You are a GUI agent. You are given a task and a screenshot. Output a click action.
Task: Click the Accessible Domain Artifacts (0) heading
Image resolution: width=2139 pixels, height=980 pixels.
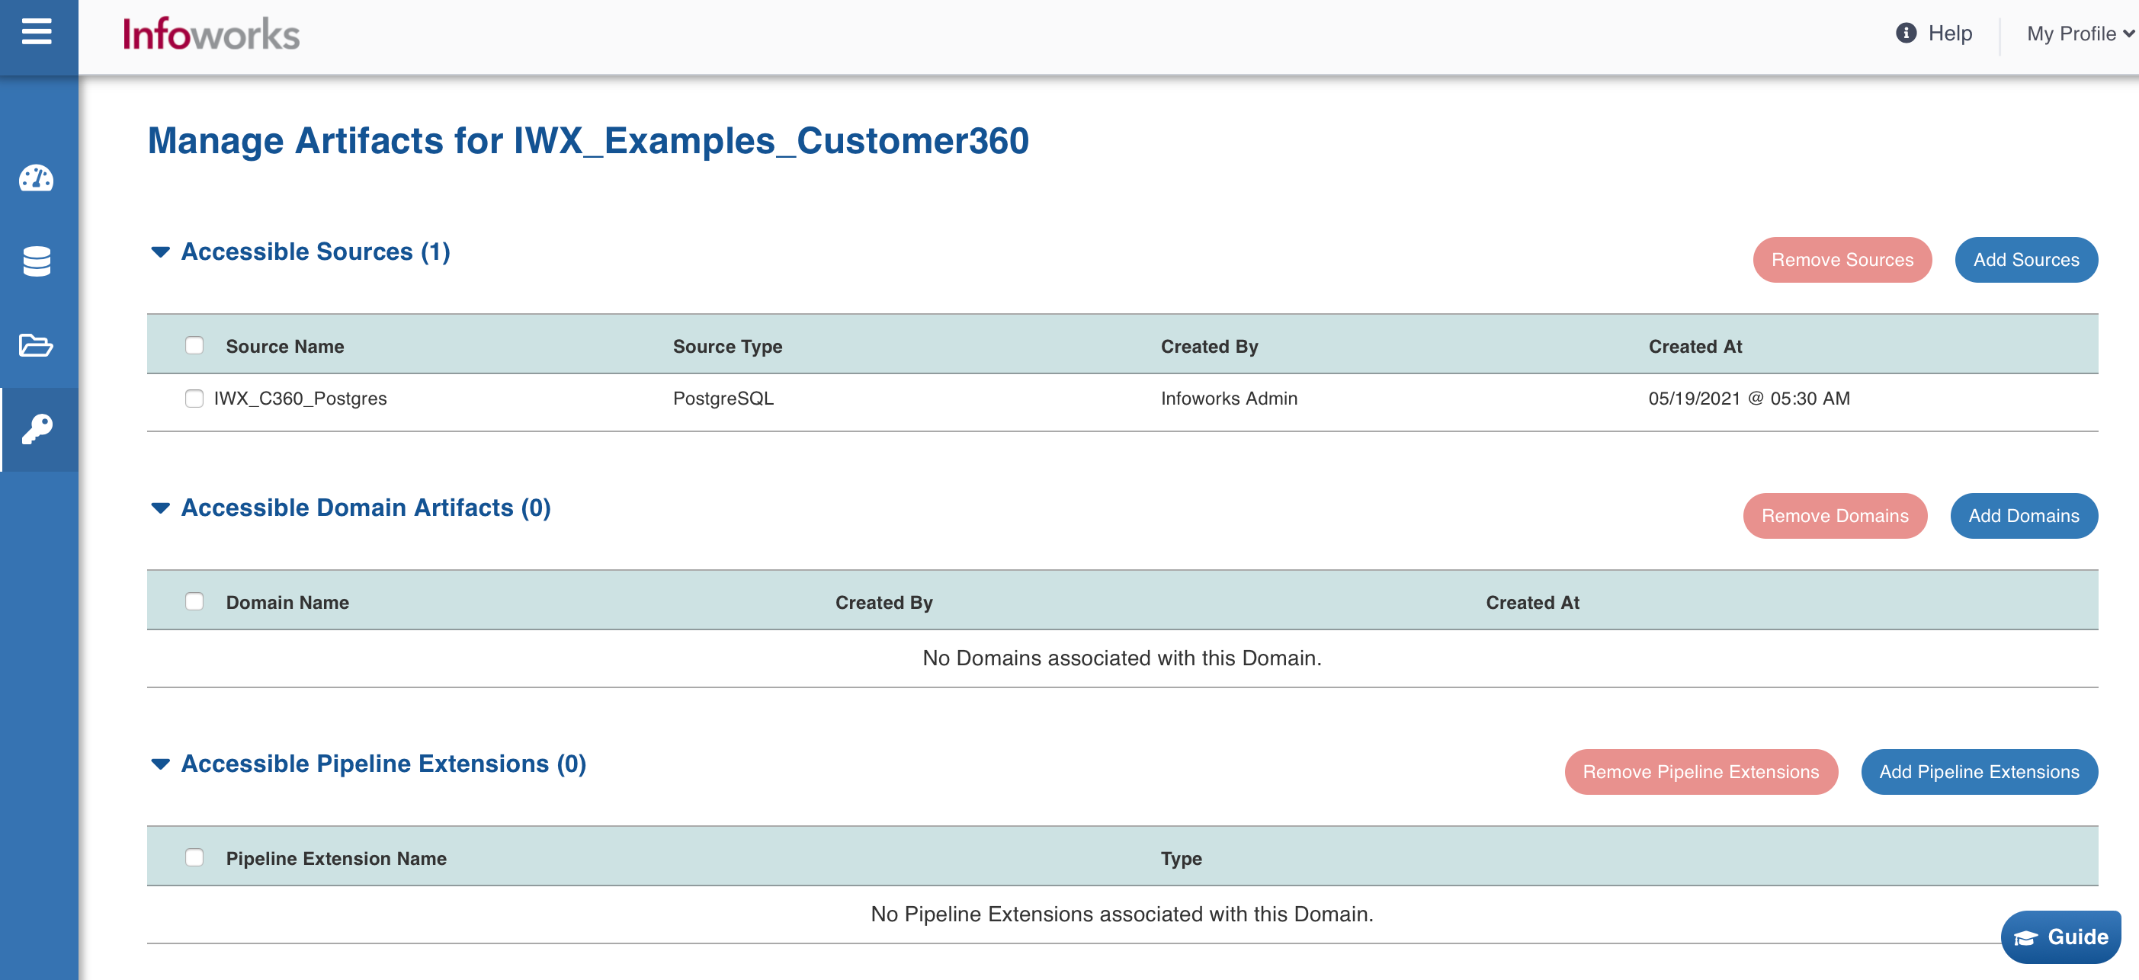pyautogui.click(x=365, y=508)
